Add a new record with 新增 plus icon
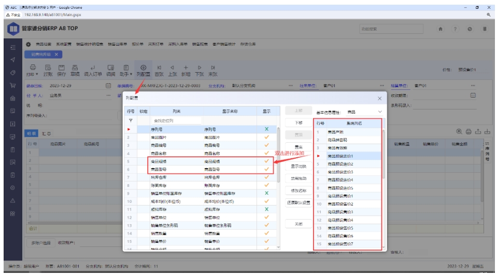This screenshot has height=275, width=497. tap(186, 67)
